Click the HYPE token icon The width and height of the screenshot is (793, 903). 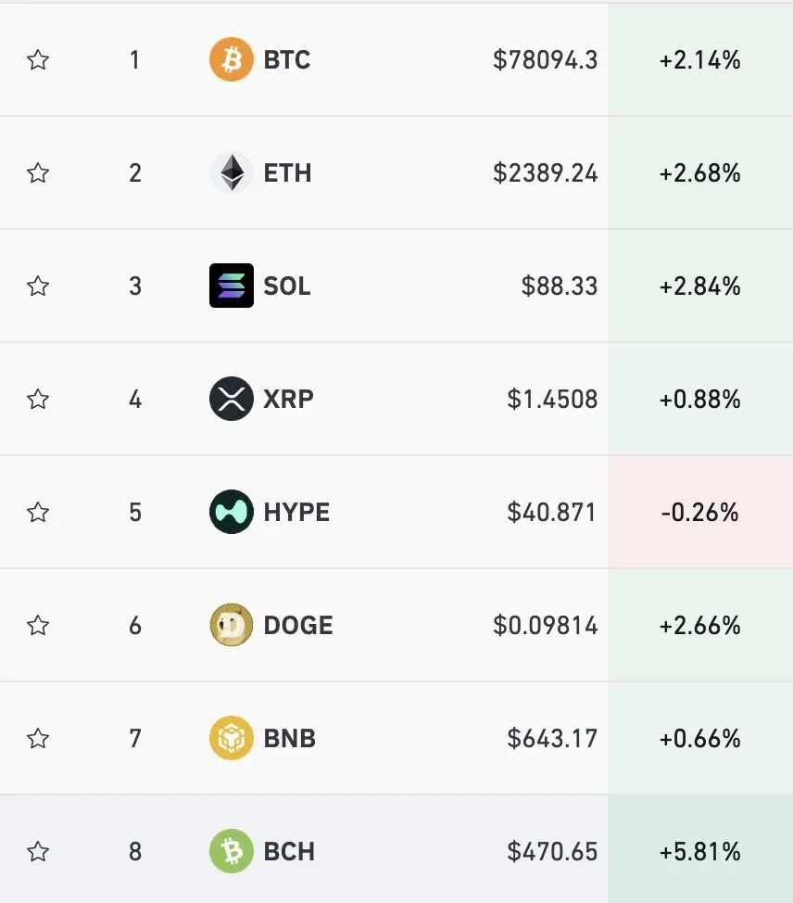pyautogui.click(x=232, y=512)
